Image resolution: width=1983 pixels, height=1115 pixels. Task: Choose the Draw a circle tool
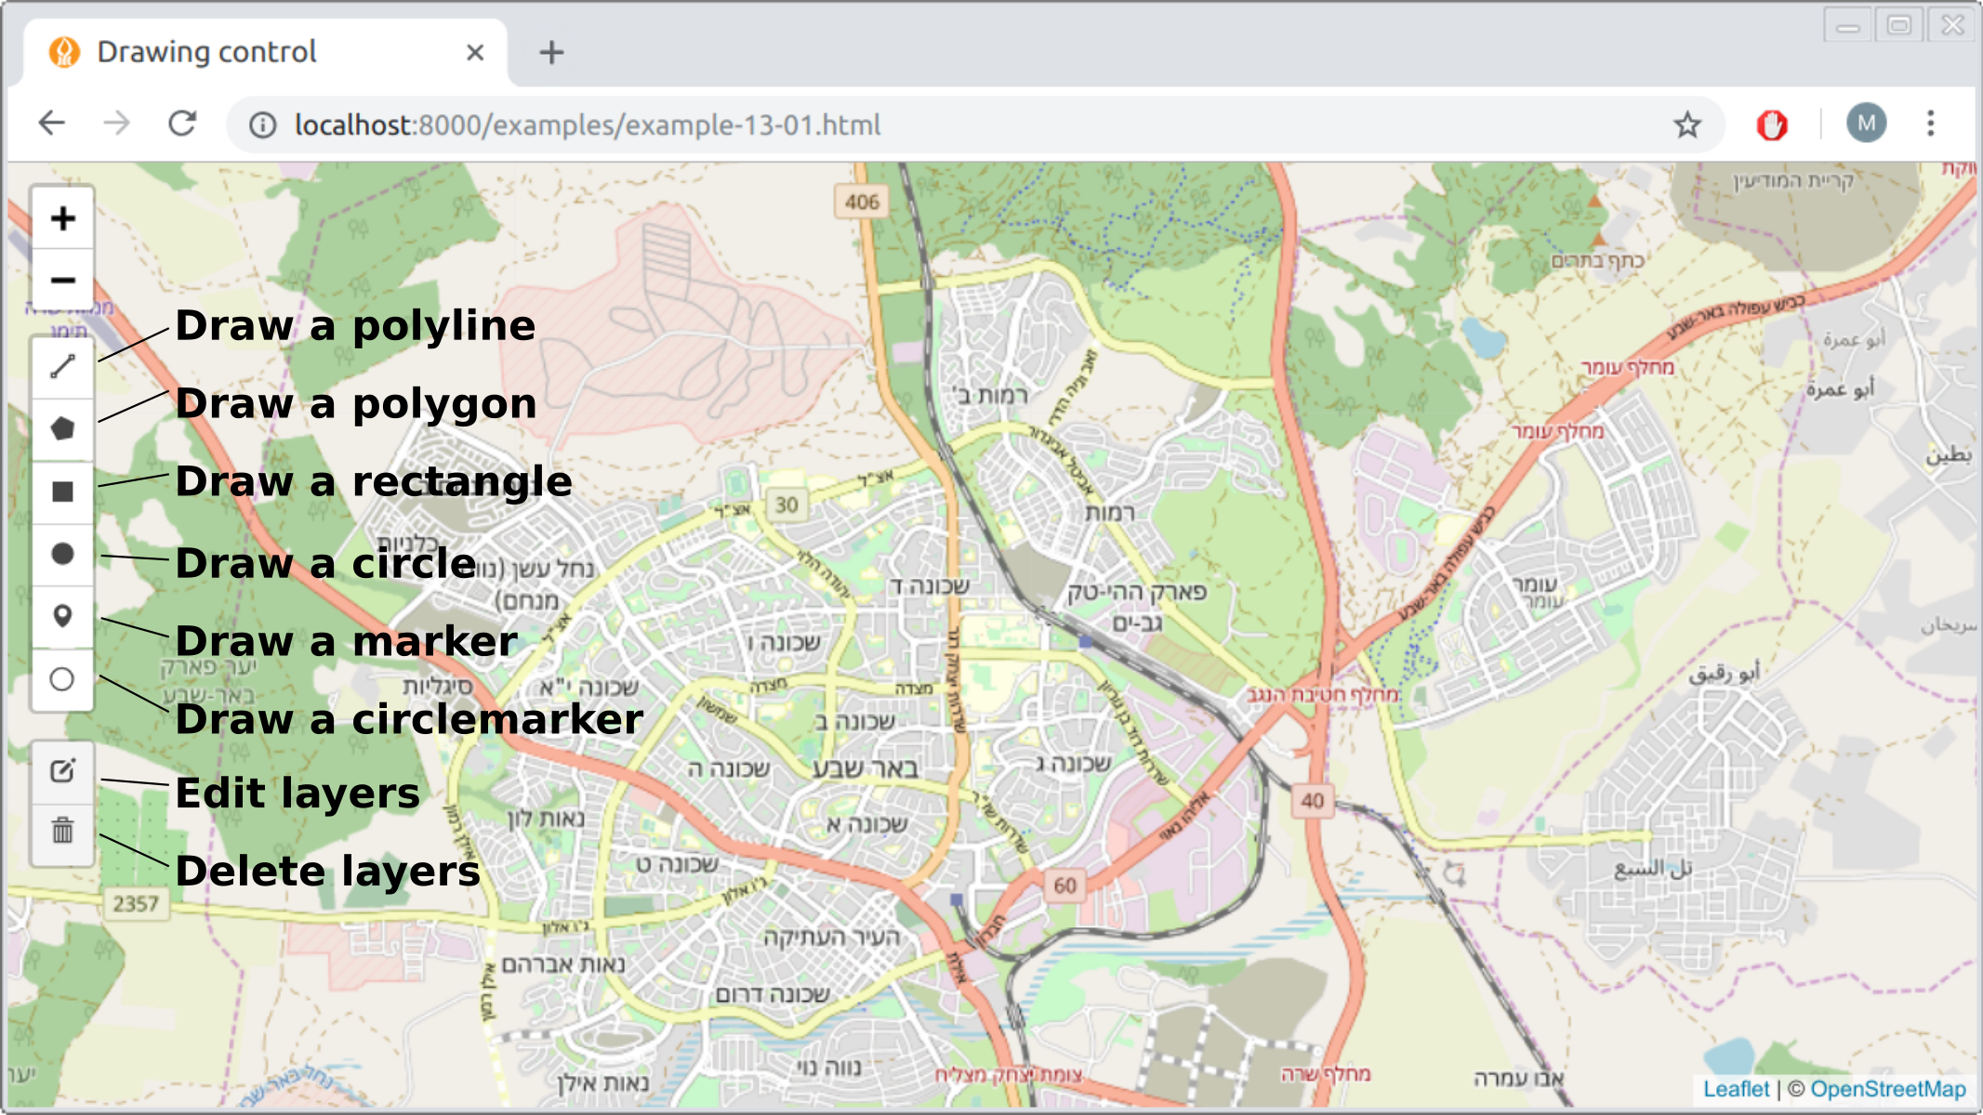pyautogui.click(x=62, y=554)
